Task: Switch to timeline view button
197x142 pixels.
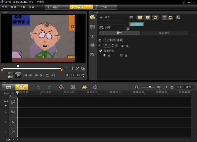Action: click(x=22, y=87)
